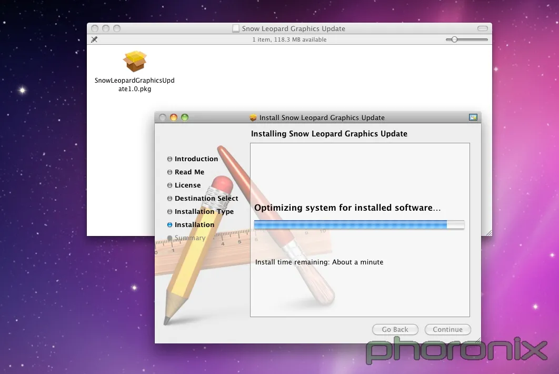Minimize the installer window with yellow button
This screenshot has height=374, width=559.
(174, 117)
